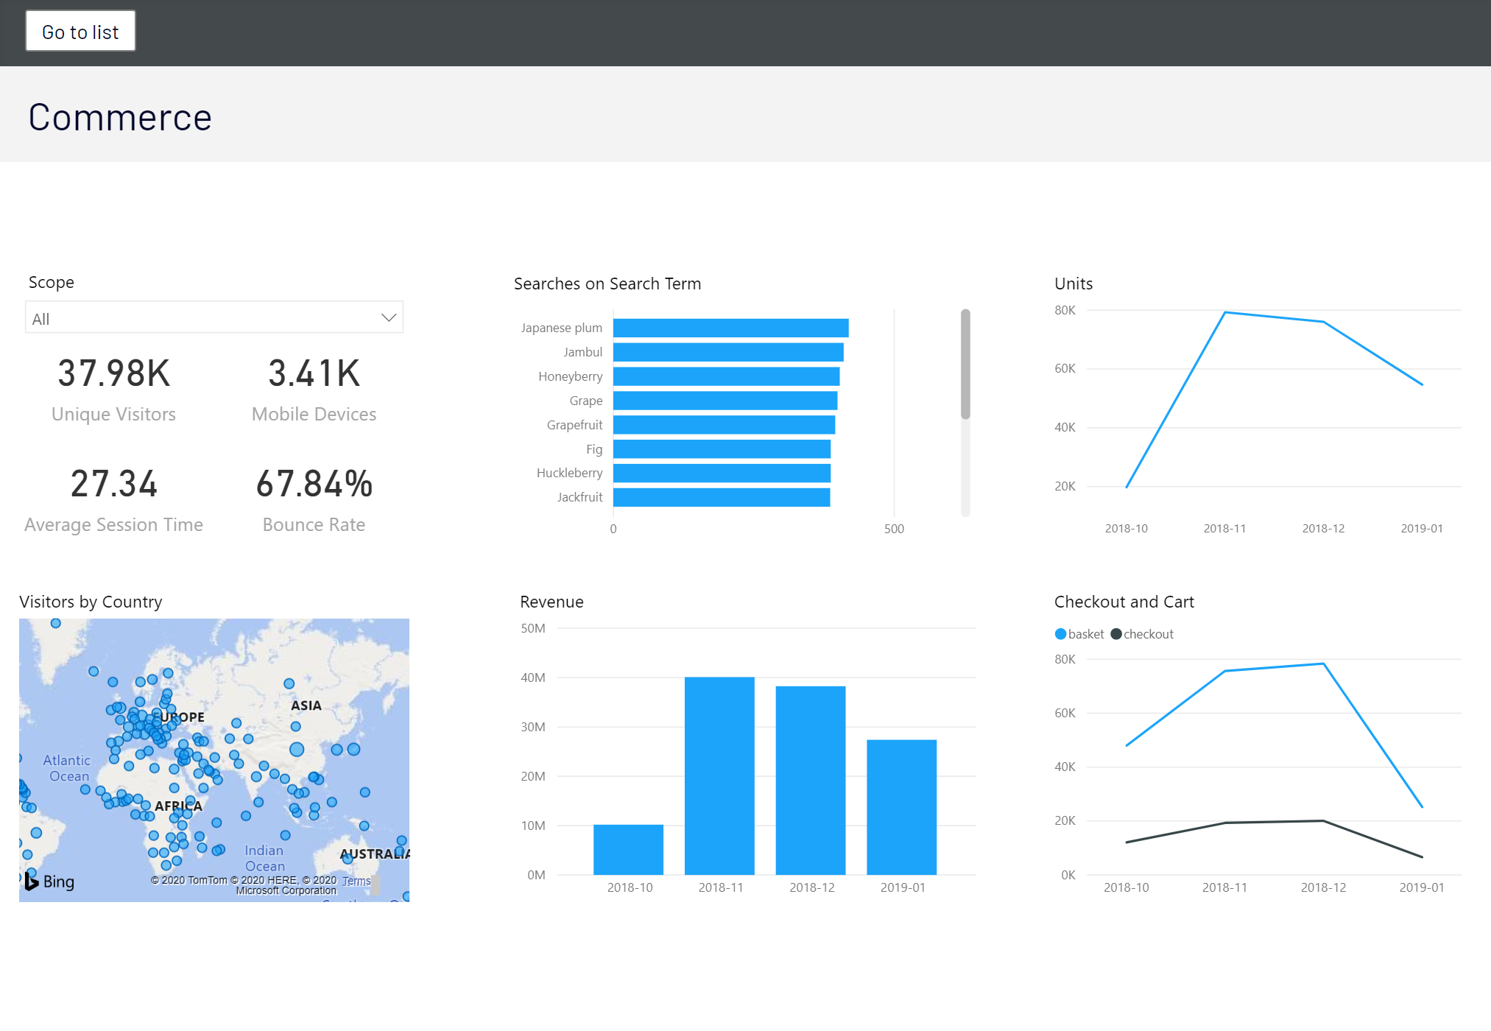Click the Bing logo on the map
1491x1031 pixels.
click(50, 881)
